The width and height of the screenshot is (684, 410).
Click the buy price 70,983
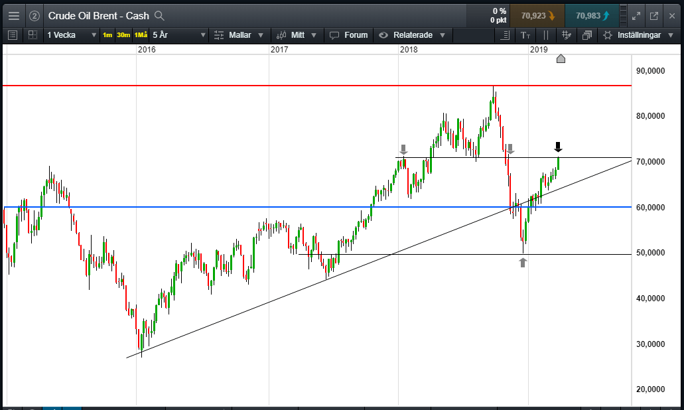click(x=592, y=16)
